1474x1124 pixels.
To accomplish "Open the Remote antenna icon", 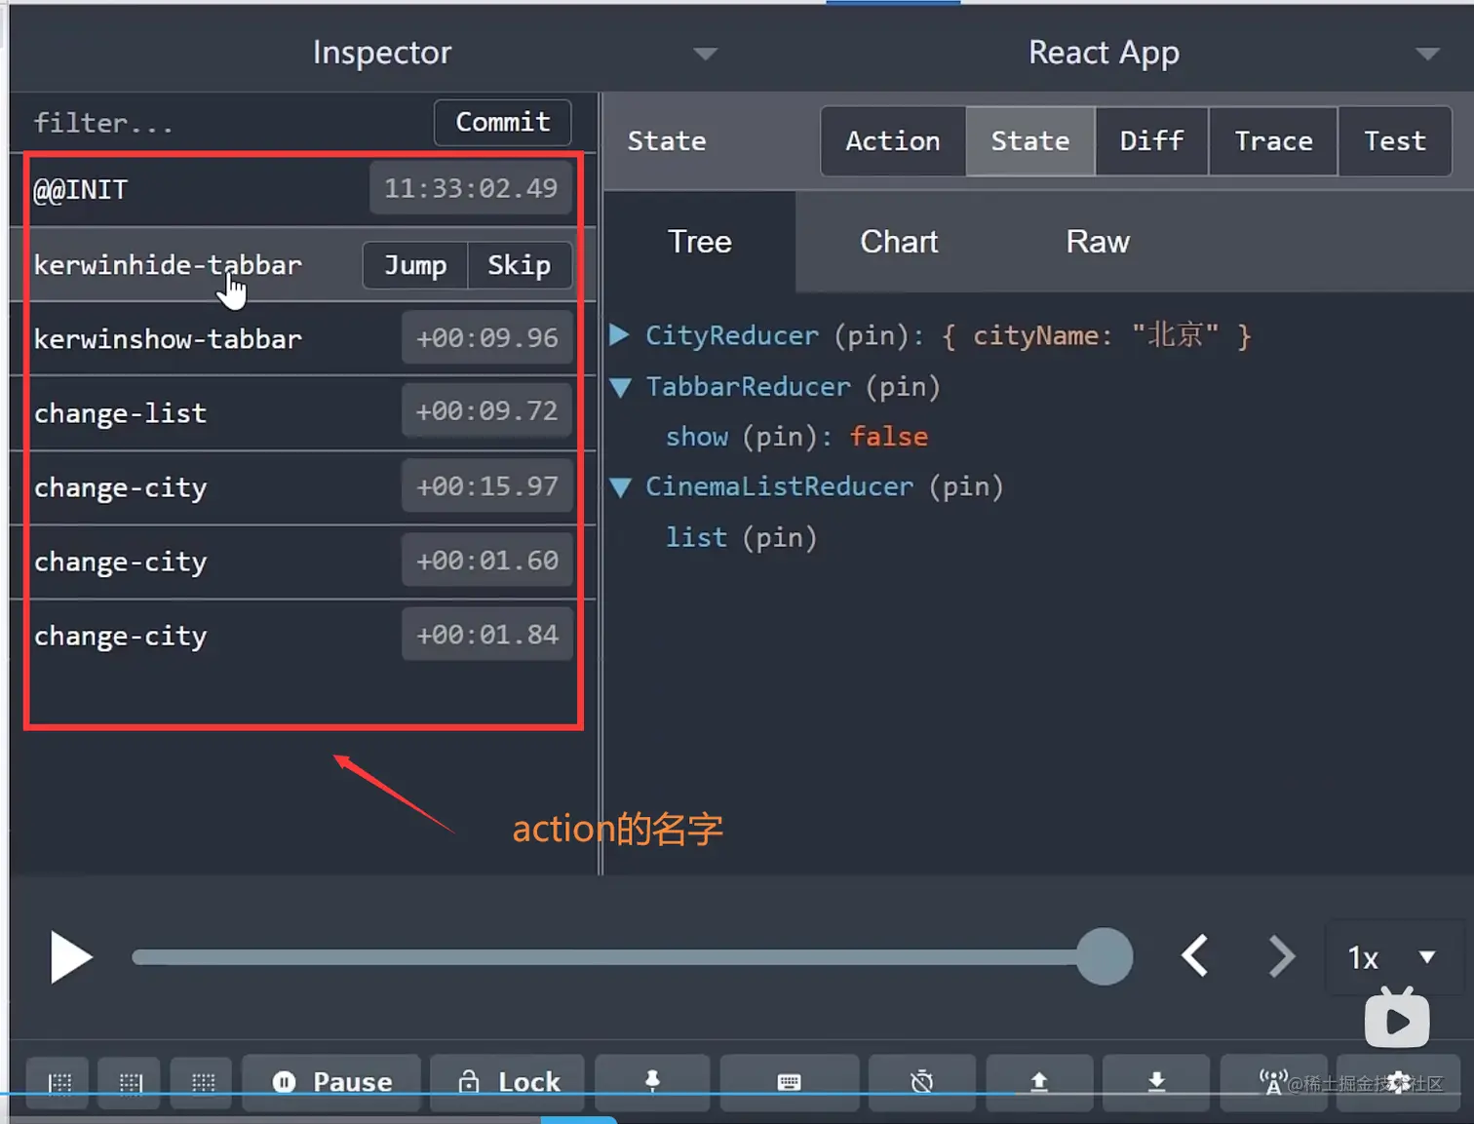I will (x=1273, y=1082).
